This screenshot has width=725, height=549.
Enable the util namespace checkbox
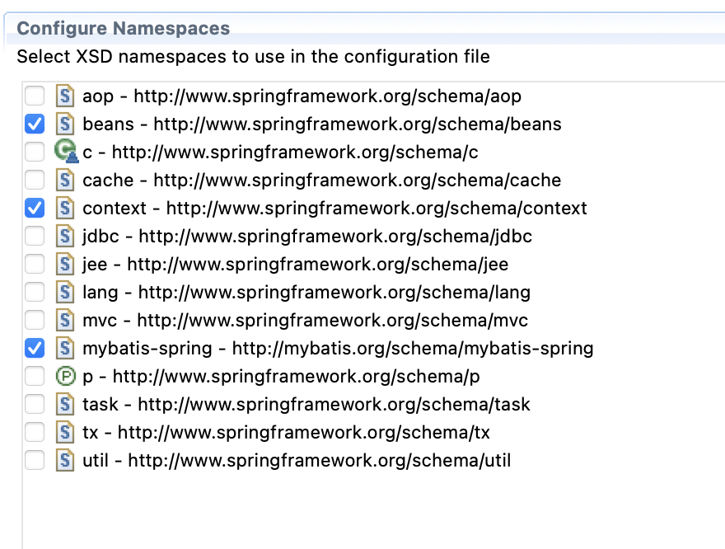click(35, 460)
